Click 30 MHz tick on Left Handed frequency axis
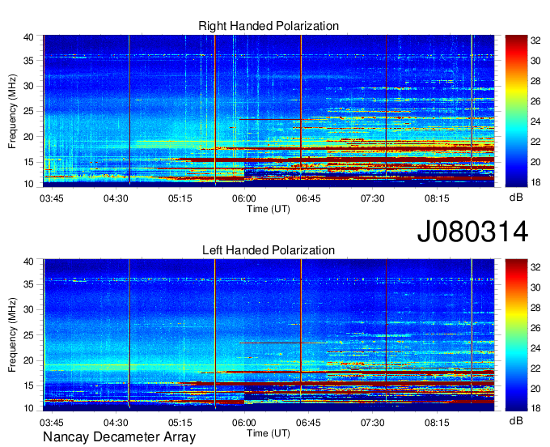The width and height of the screenshot is (550, 447). tap(28, 309)
